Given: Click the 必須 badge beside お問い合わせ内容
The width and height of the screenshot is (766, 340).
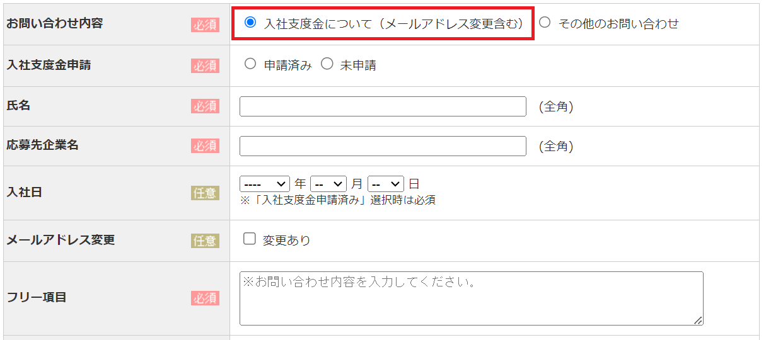Looking at the screenshot, I should (x=206, y=25).
